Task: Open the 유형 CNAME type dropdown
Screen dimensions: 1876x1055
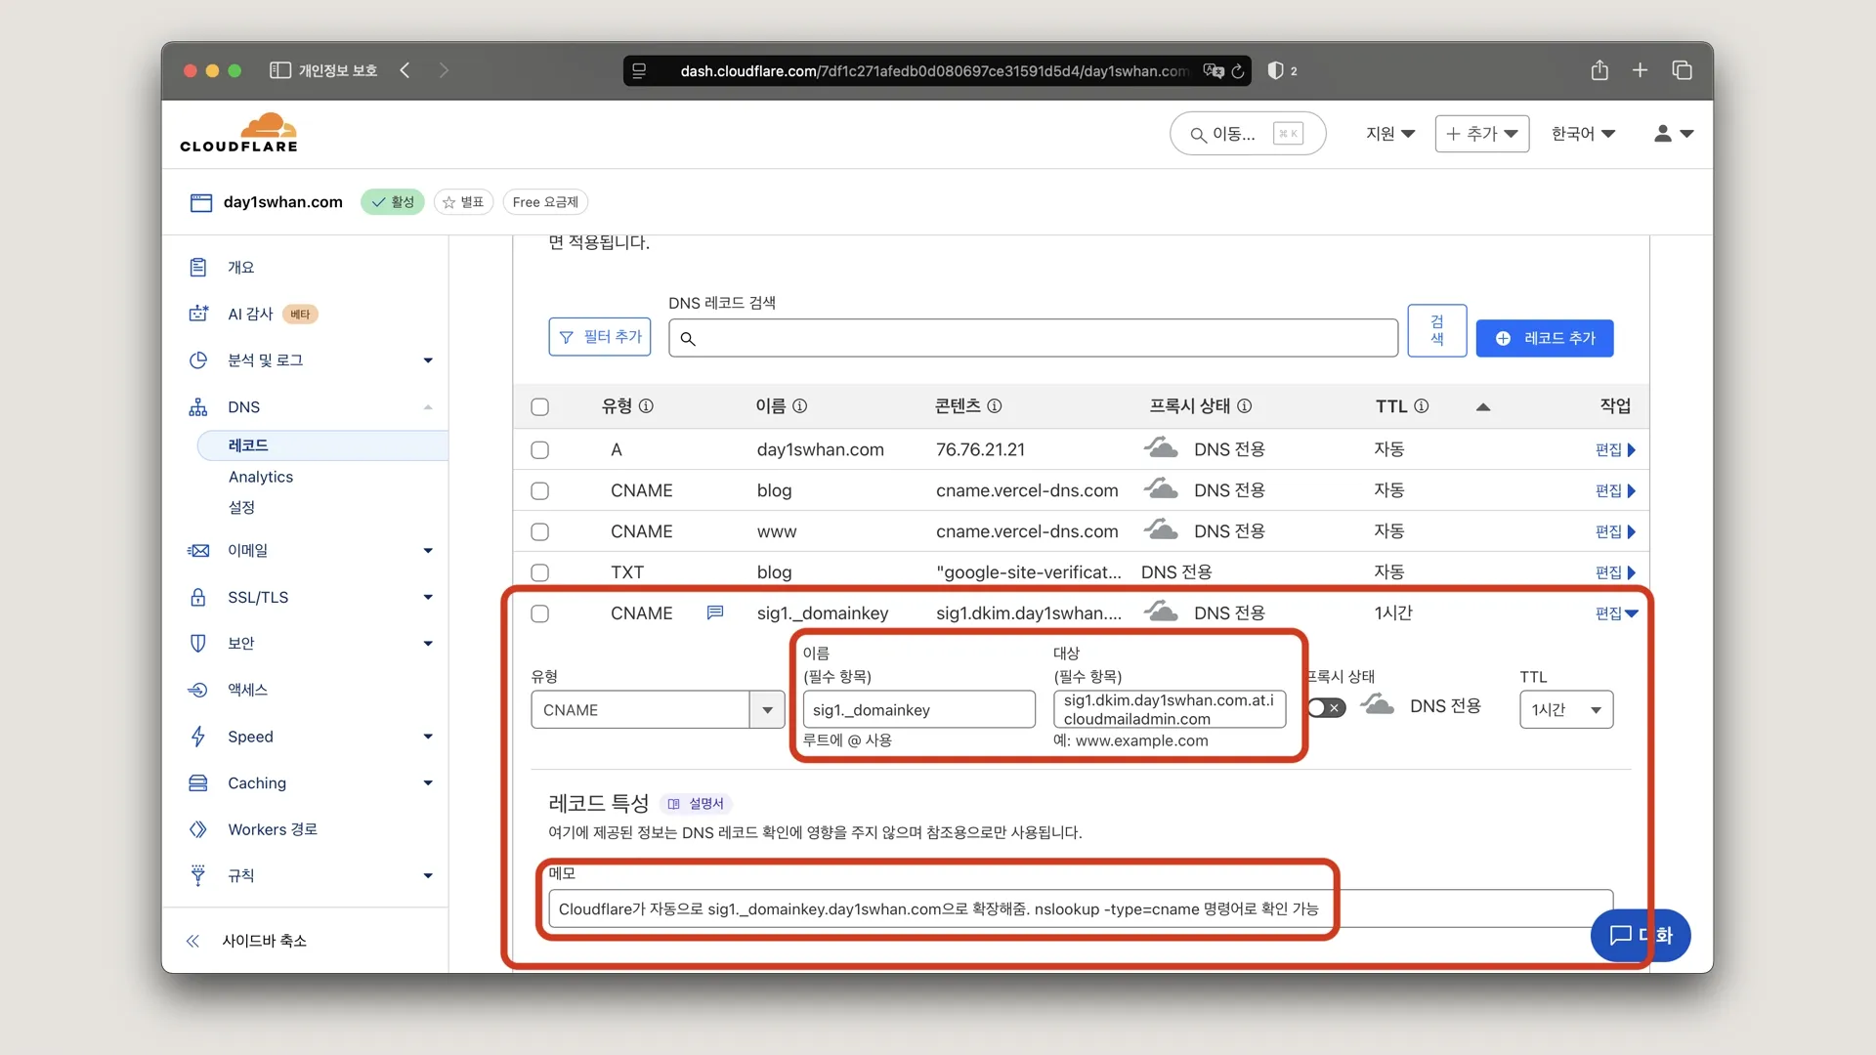Action: click(658, 710)
